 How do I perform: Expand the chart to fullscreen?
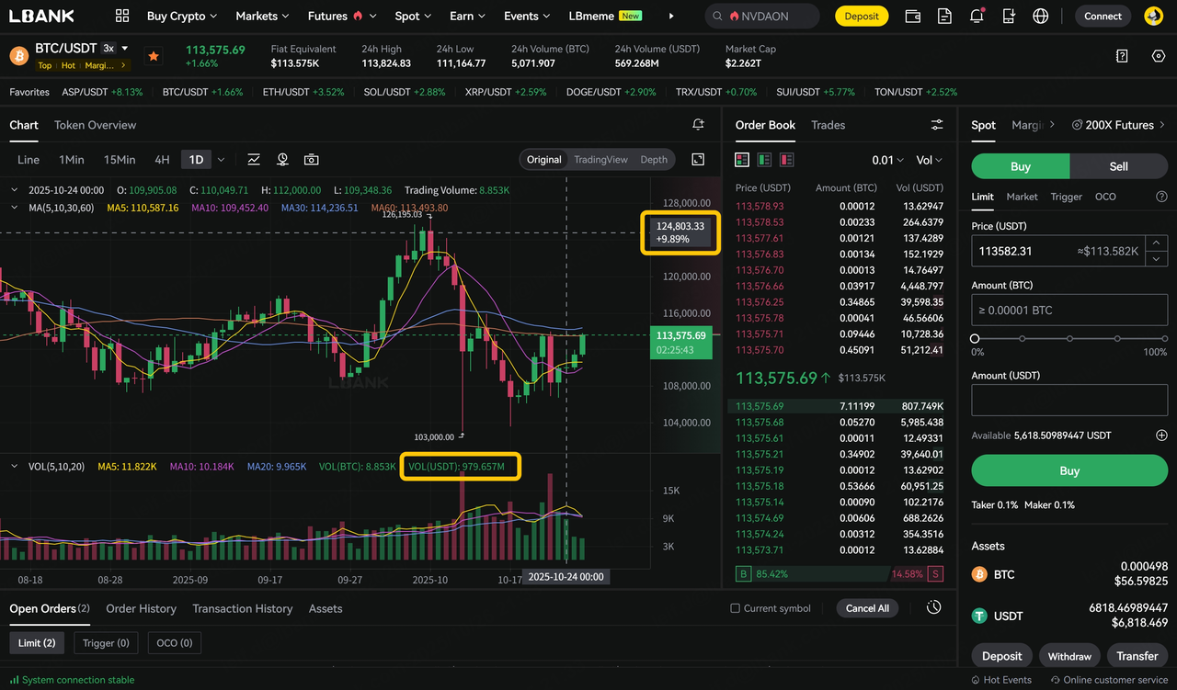(698, 160)
